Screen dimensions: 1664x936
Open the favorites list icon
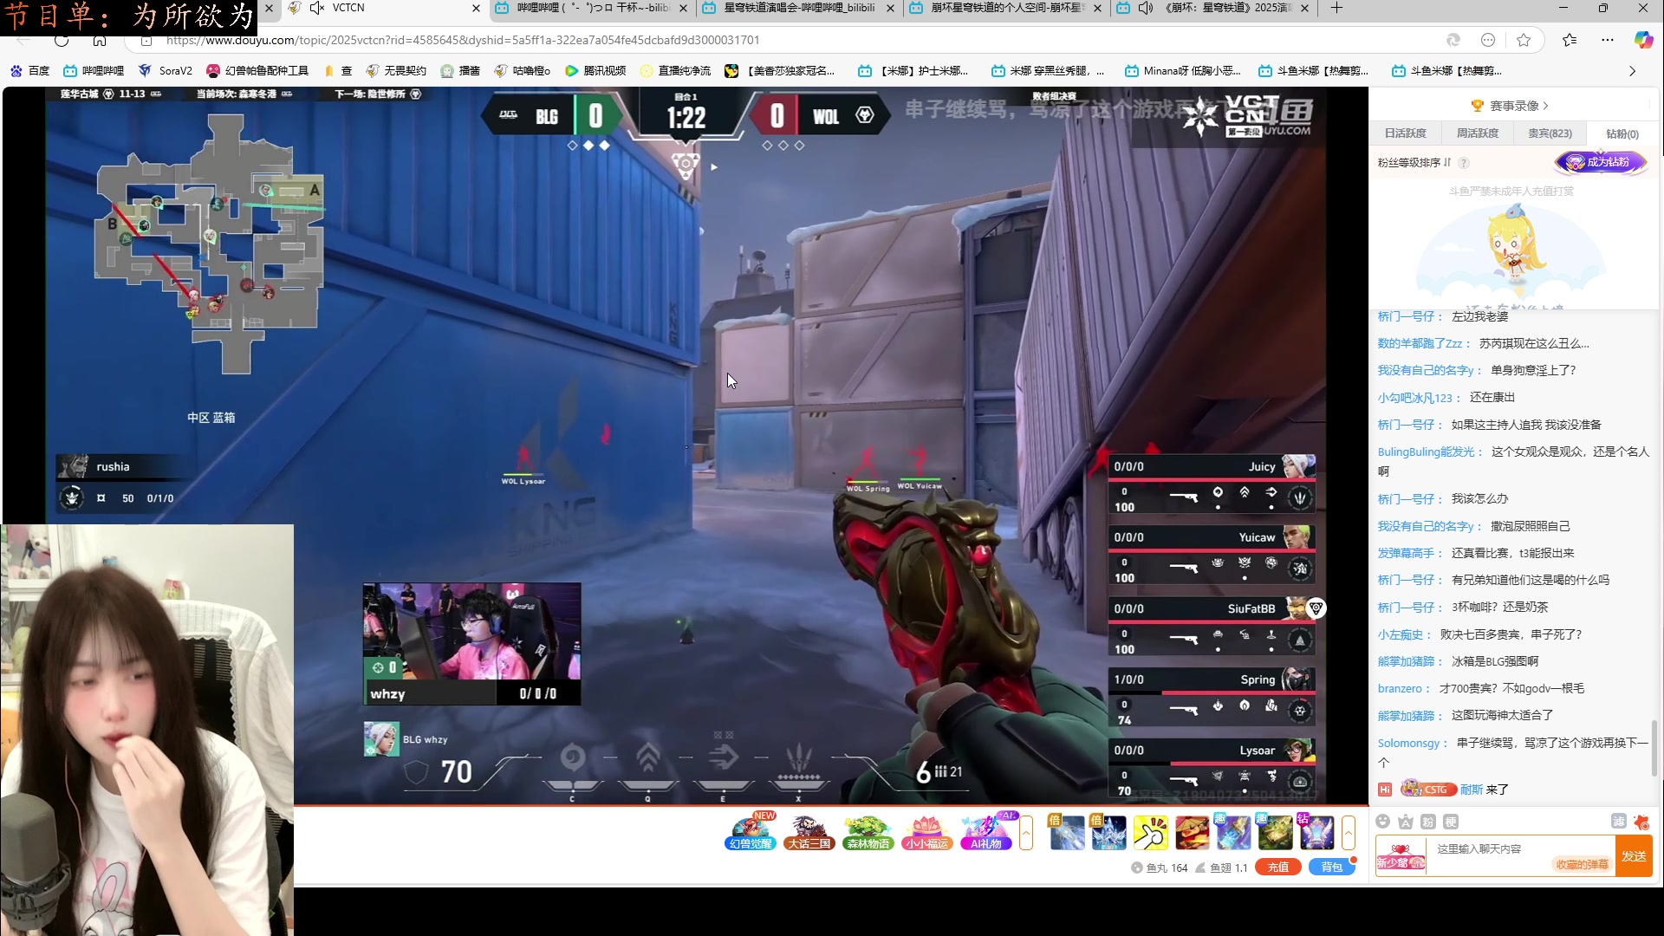[x=1570, y=40]
